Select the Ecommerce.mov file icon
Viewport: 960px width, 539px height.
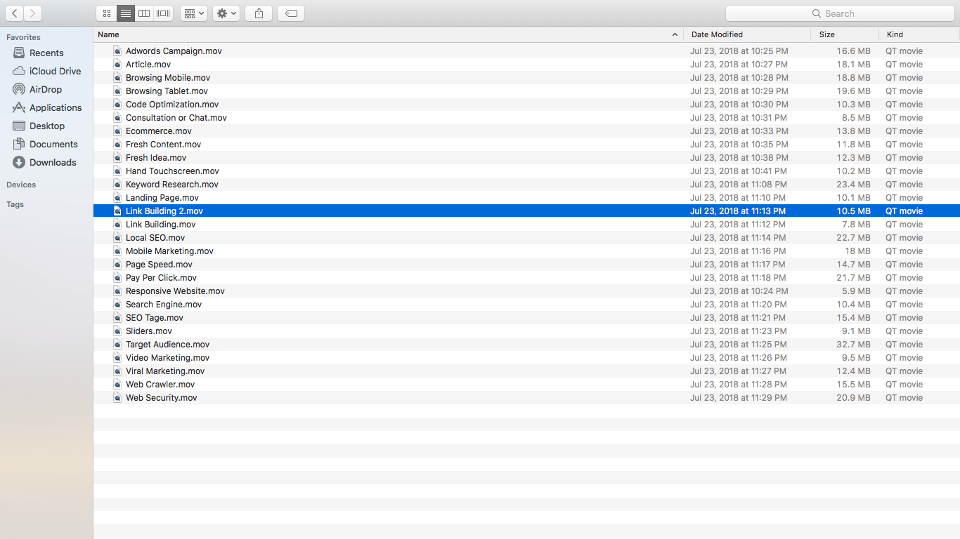(117, 131)
